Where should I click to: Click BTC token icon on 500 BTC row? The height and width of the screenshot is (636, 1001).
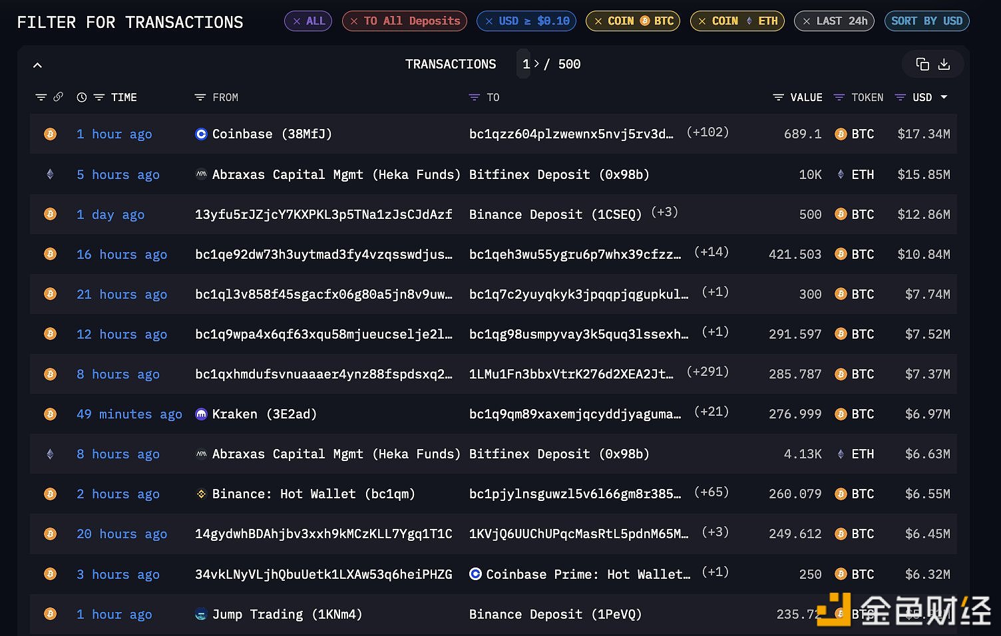tap(841, 214)
